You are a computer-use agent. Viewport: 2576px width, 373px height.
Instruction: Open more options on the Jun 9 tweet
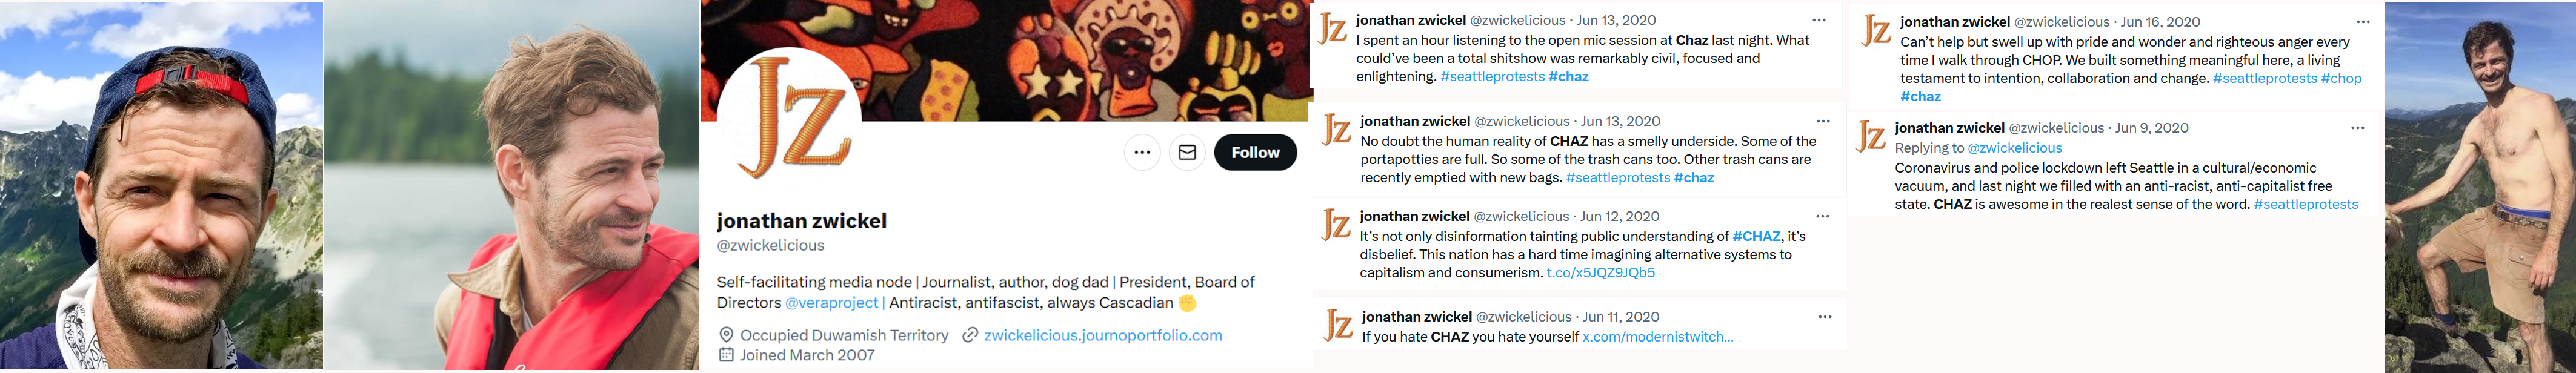pyautogui.click(x=2358, y=128)
